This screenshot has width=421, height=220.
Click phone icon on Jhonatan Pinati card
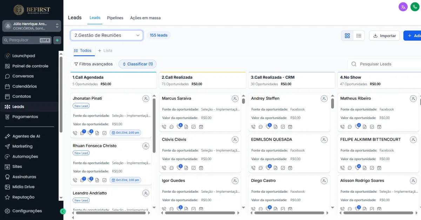point(75,133)
